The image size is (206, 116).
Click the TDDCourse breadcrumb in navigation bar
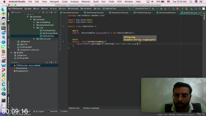point(15,9)
